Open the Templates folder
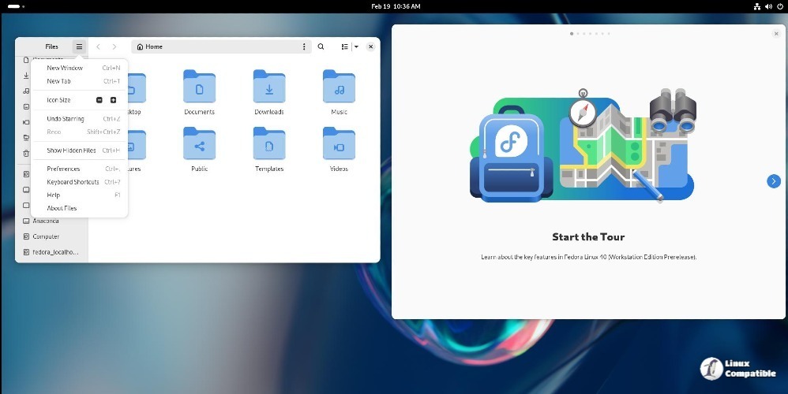 click(x=268, y=144)
